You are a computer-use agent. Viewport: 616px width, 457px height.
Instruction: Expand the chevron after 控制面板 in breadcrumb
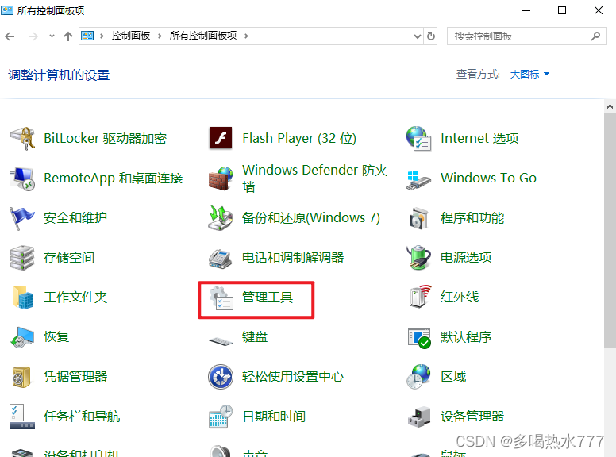pos(160,36)
